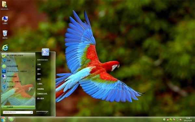The width and height of the screenshot is (195, 122).
Task: Launch flashfxp shortcut from Start menu
Action: pyautogui.click(x=18, y=82)
